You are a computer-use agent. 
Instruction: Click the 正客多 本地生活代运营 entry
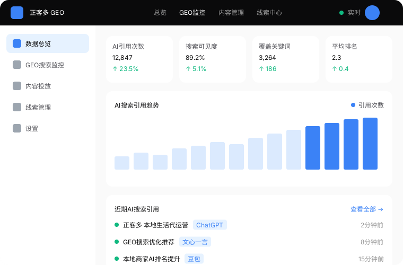click(155, 225)
